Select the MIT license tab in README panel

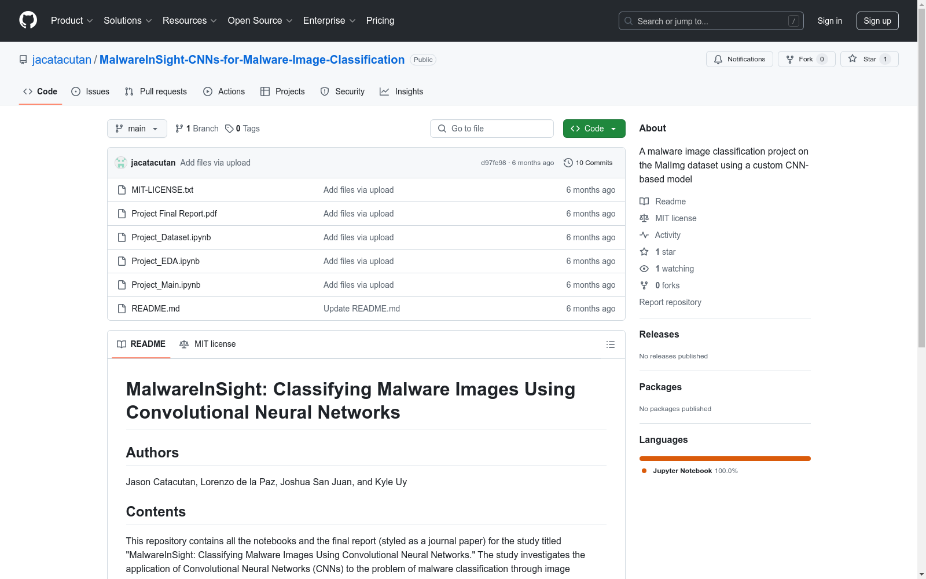pyautogui.click(x=208, y=344)
